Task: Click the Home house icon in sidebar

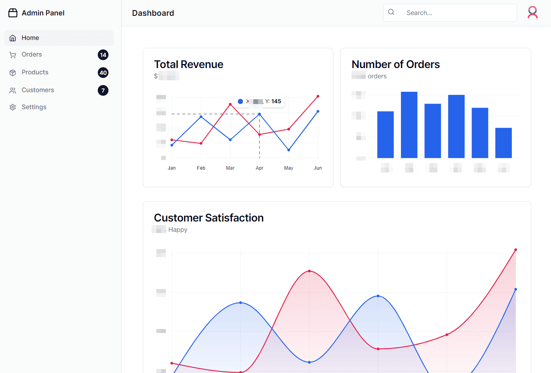Action: click(13, 38)
